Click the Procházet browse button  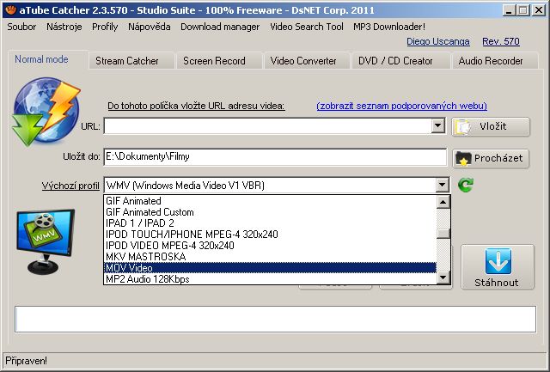(x=491, y=158)
